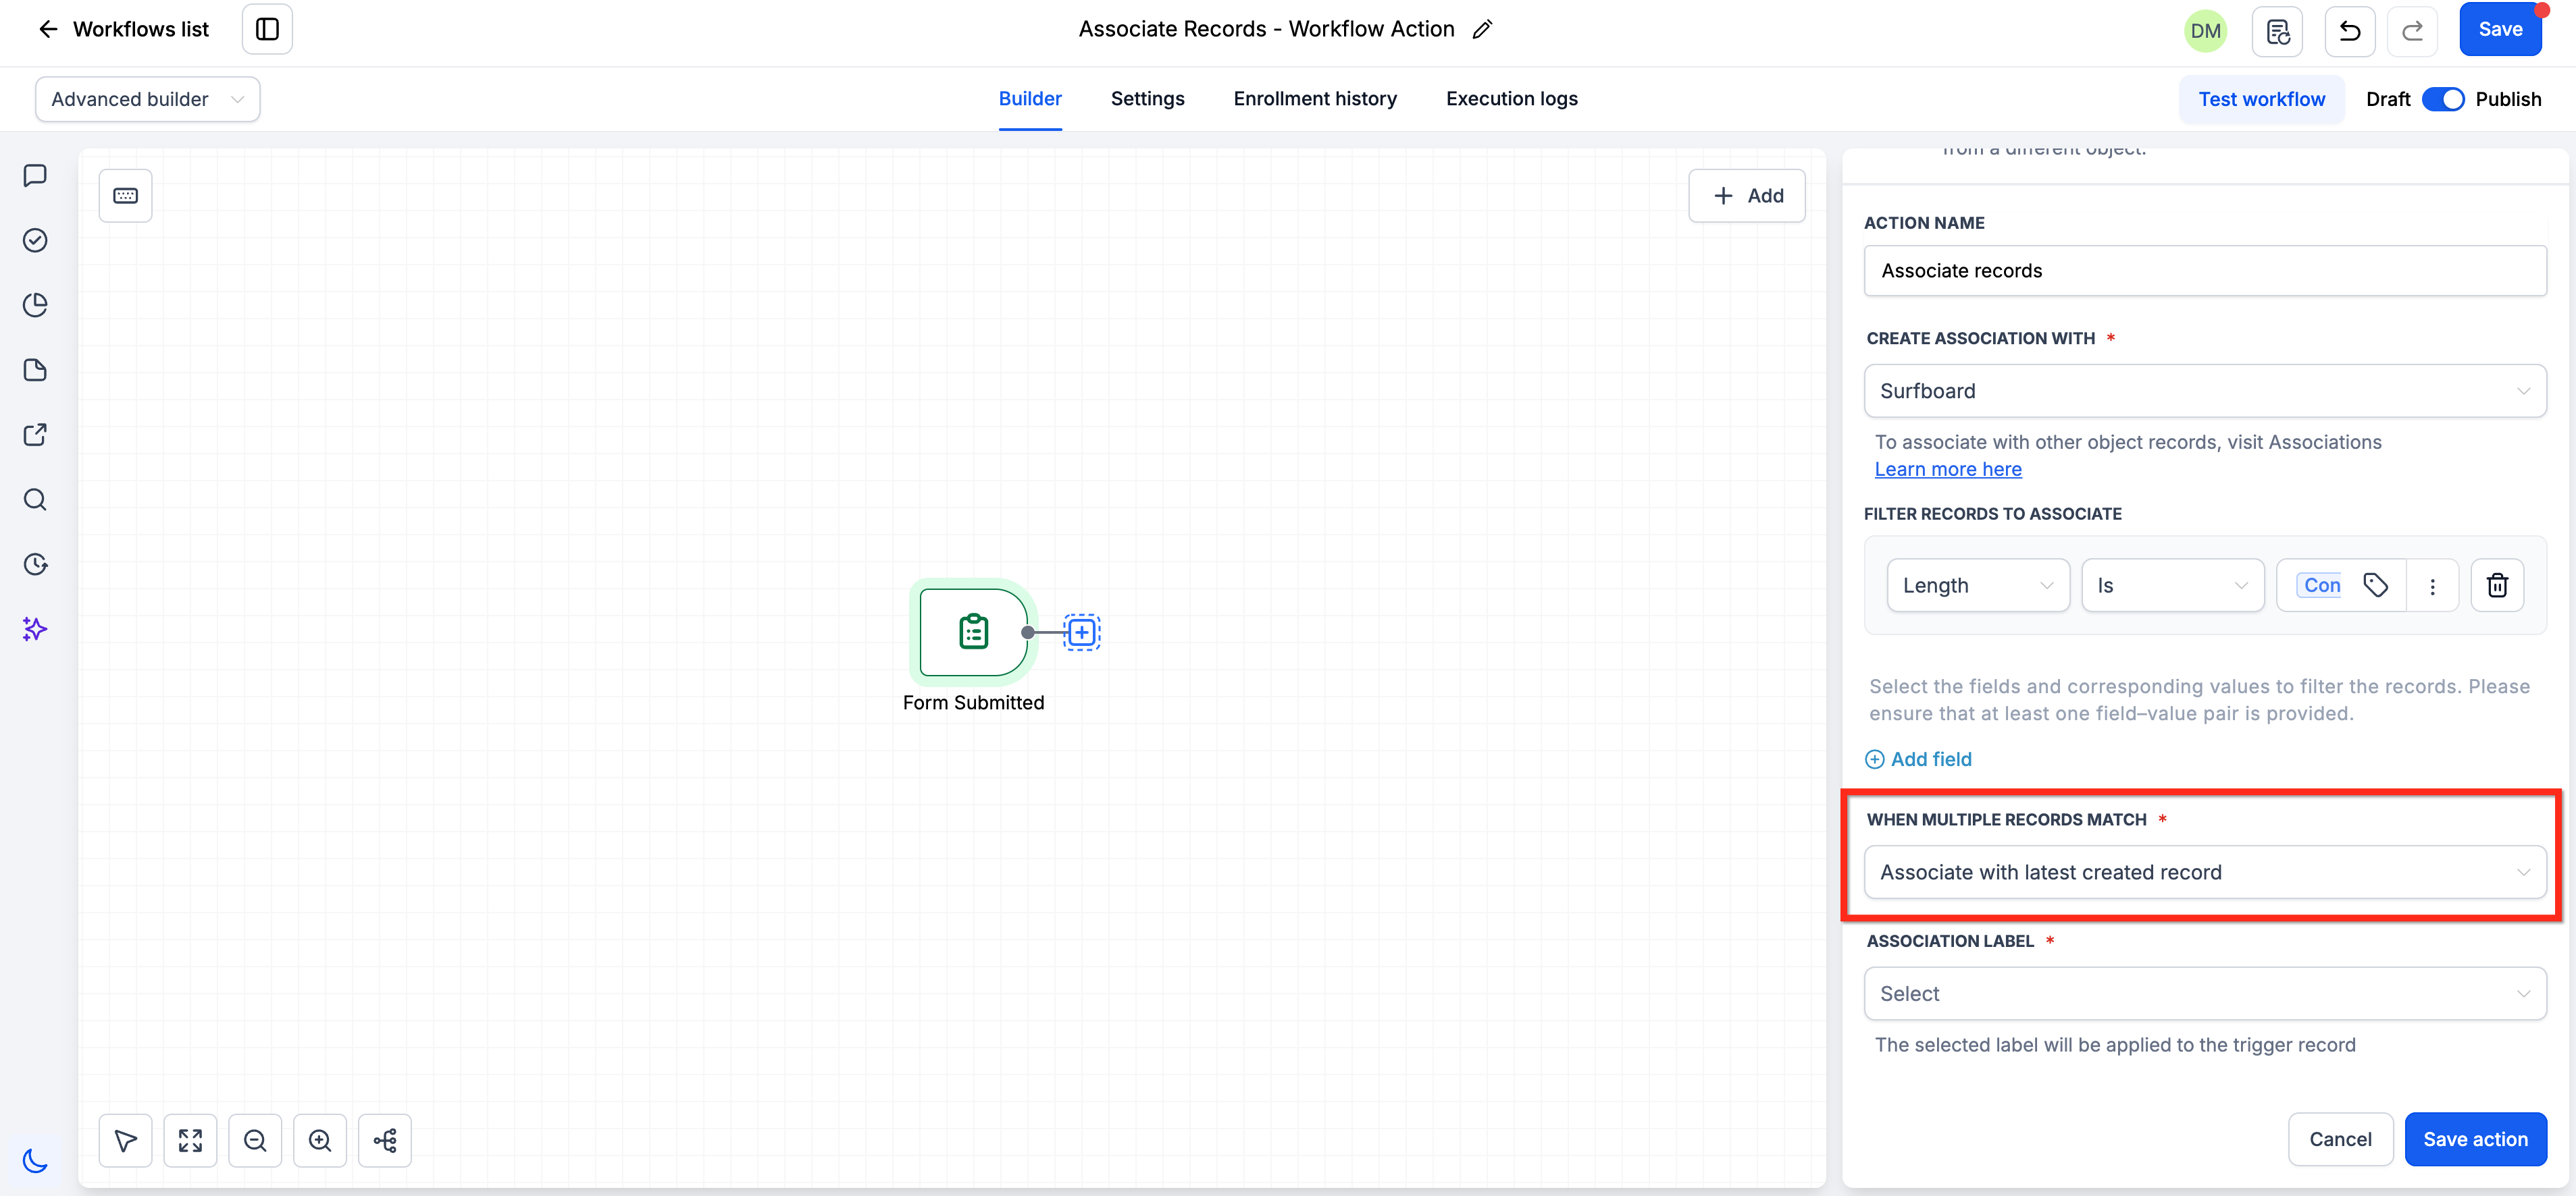The height and width of the screenshot is (1196, 2576).
Task: Open the Learn more here link
Action: click(1947, 468)
